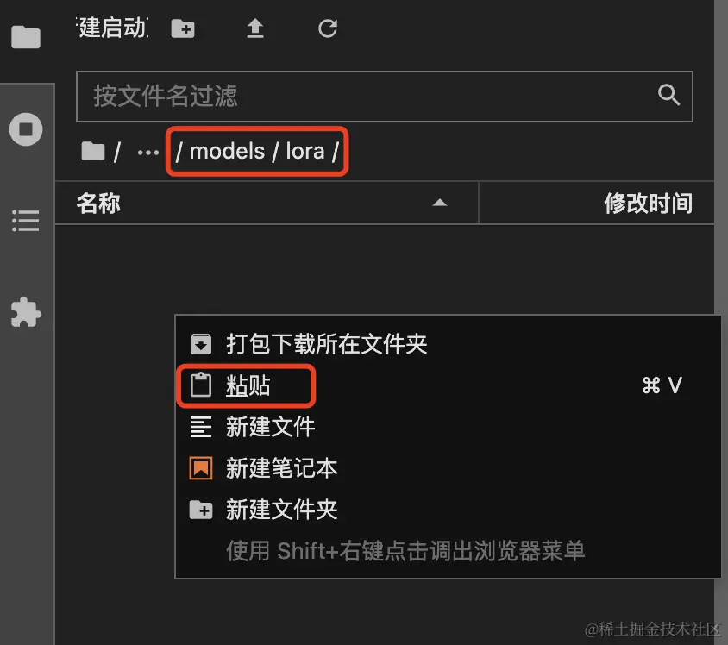Toggle name sort order arrow
Screen dimensions: 728x645
coord(440,203)
